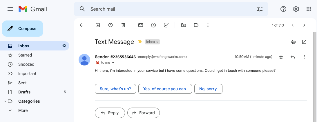The width and height of the screenshot is (317, 122).
Task: Expand the Categories section in the sidebar
Action: 5,101
